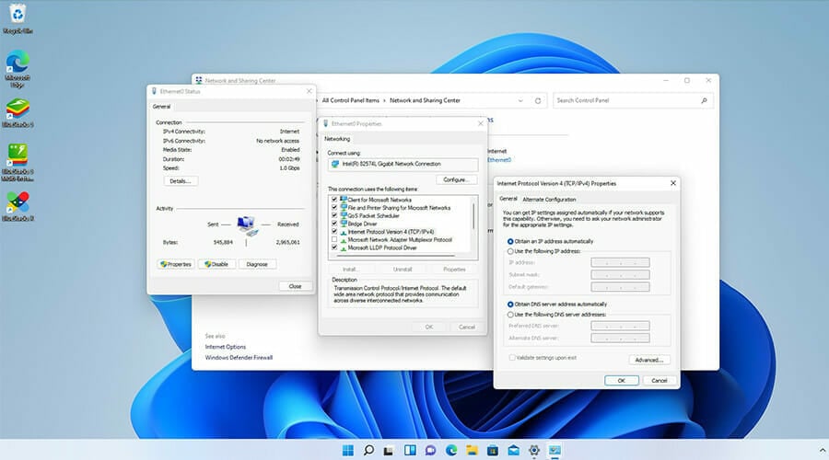
Task: Open the Mail app from taskbar
Action: (513, 450)
